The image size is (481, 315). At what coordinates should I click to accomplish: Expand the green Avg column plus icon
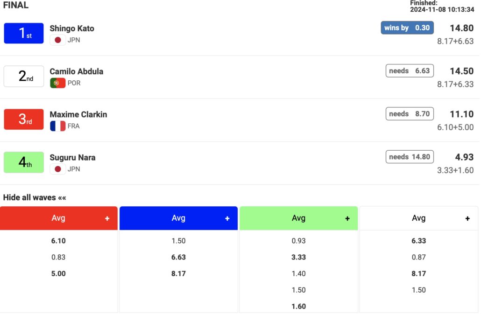point(347,218)
